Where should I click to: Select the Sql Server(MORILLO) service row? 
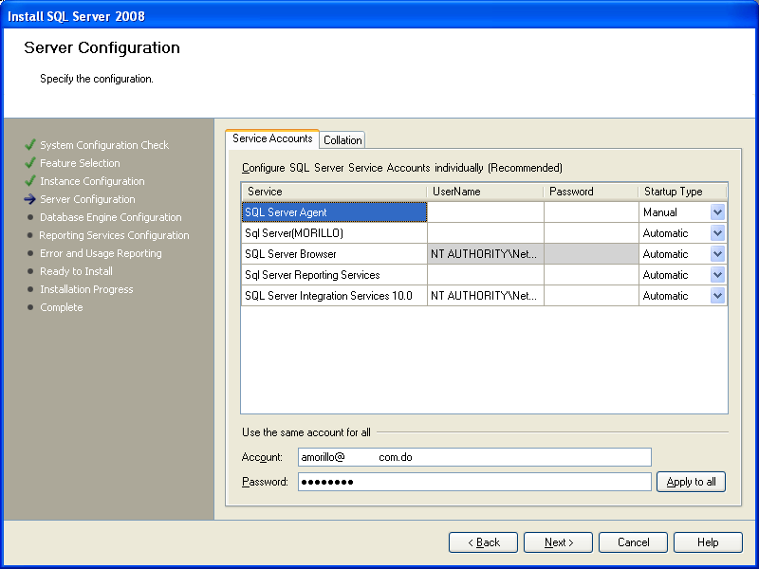pos(334,233)
